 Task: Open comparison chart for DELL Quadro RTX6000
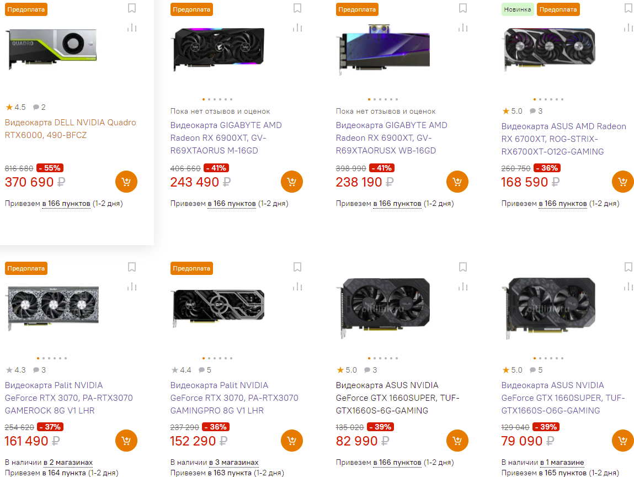(x=131, y=28)
